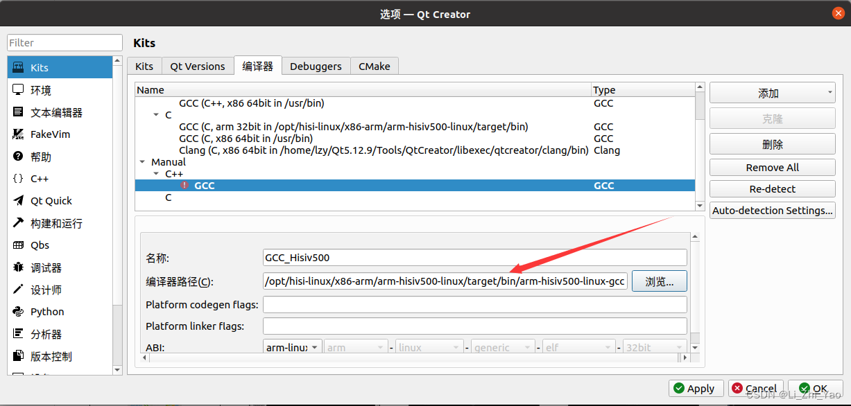Screen dimensions: 851x406
Task: Collapse the Manual C++ node
Action: pyautogui.click(x=156, y=174)
